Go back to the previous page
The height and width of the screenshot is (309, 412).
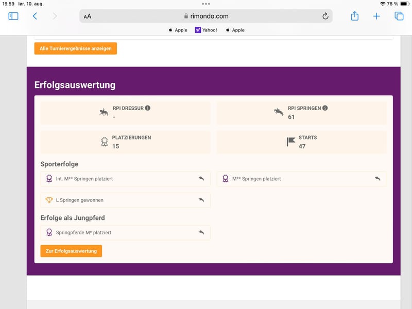pyautogui.click(x=35, y=16)
